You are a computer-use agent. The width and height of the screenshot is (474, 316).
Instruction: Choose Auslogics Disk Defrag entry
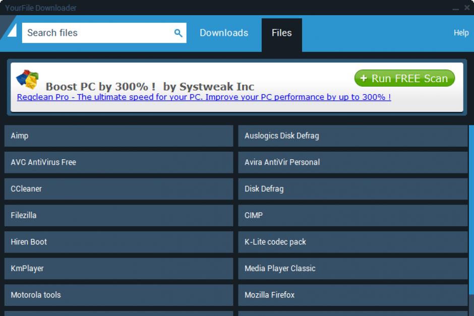pos(353,136)
